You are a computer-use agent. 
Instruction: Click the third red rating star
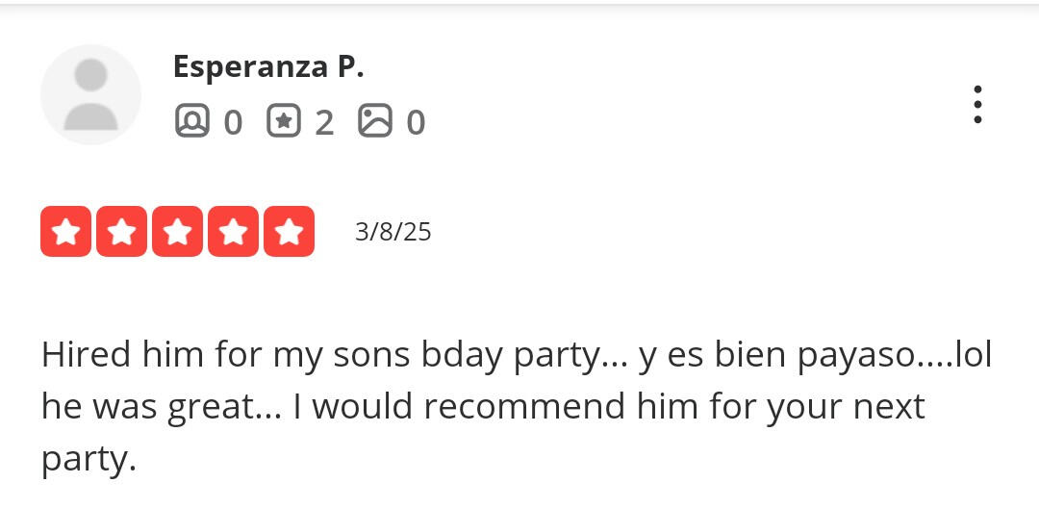tap(177, 232)
